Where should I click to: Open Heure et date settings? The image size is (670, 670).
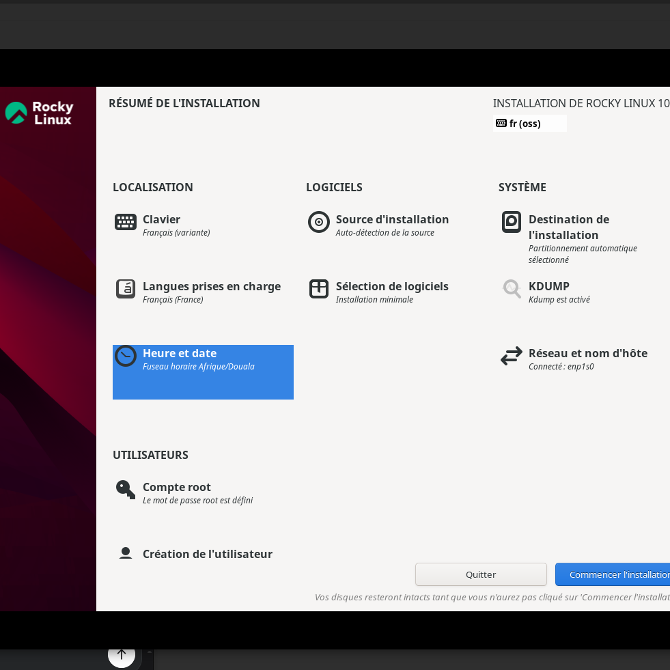point(203,372)
